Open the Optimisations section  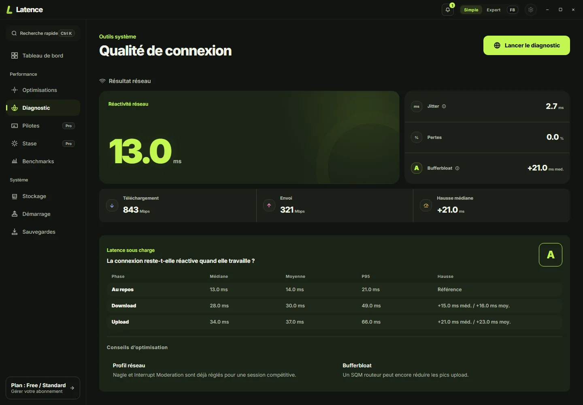43,90
